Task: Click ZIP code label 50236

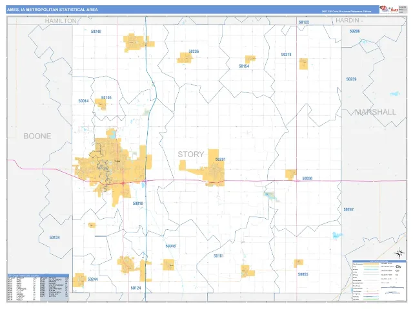Action: pyautogui.click(x=194, y=51)
